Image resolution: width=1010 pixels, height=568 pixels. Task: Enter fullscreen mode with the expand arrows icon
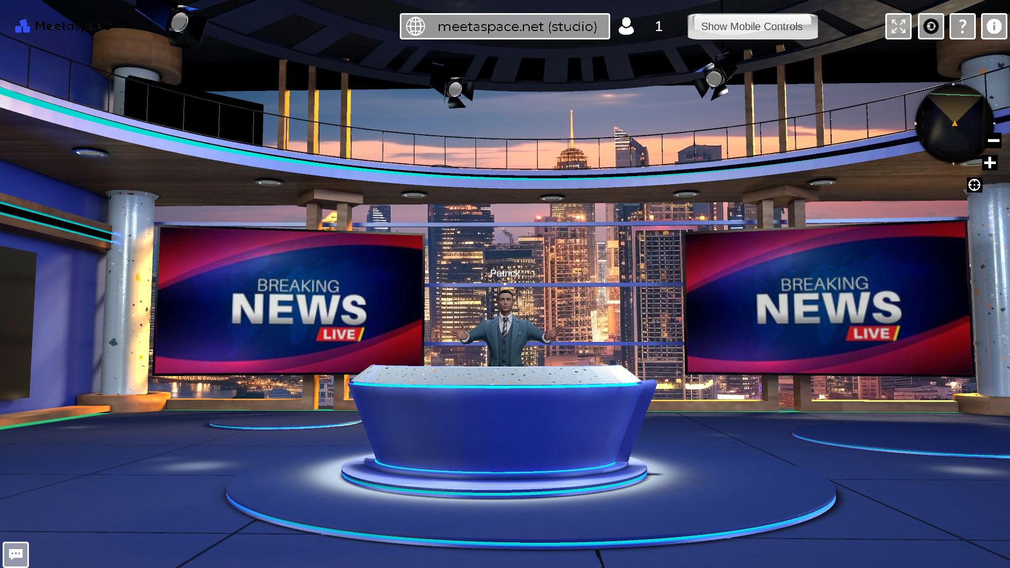(x=898, y=26)
